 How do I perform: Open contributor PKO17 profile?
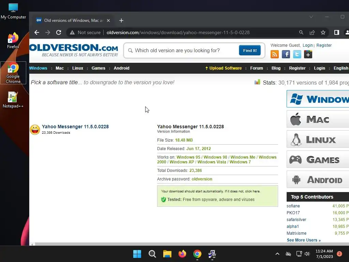[x=293, y=213]
